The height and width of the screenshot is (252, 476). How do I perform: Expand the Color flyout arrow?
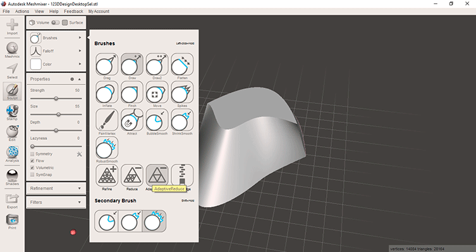[x=80, y=64]
